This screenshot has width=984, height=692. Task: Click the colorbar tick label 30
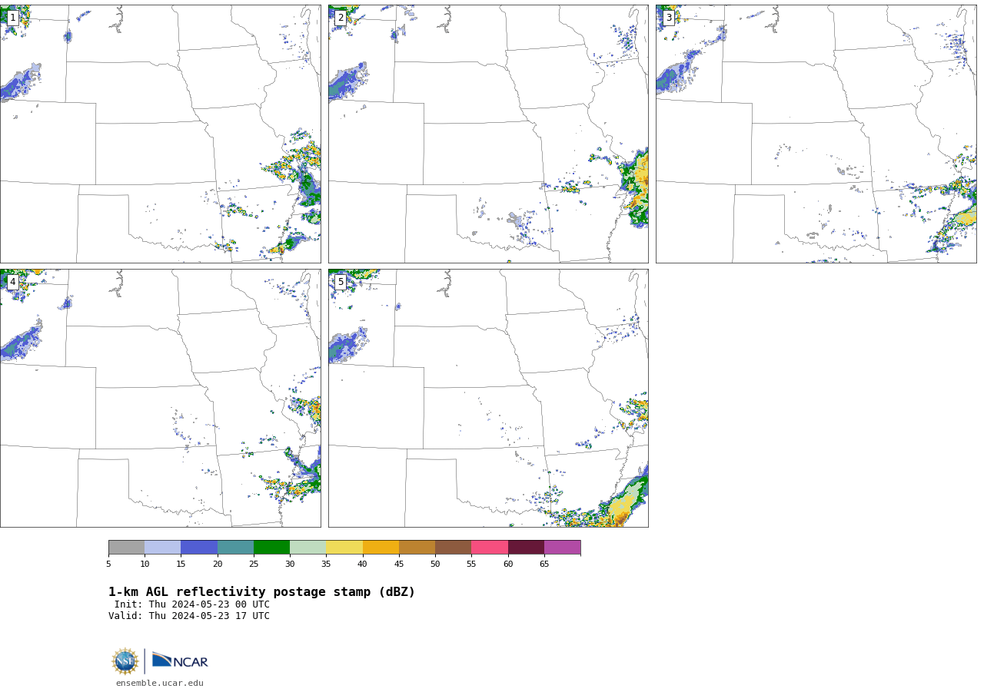[x=290, y=565]
